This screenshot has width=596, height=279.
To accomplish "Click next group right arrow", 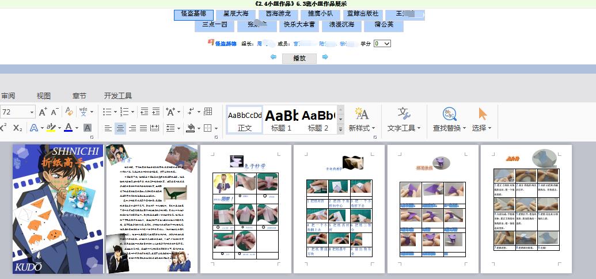I will pyautogui.click(x=325, y=57).
